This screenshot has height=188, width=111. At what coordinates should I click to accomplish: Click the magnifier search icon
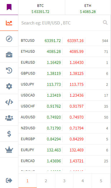pos(105,22)
